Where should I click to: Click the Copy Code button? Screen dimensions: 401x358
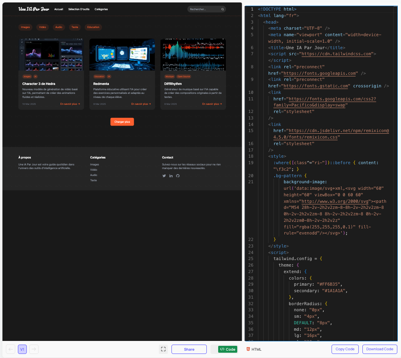[345, 349]
